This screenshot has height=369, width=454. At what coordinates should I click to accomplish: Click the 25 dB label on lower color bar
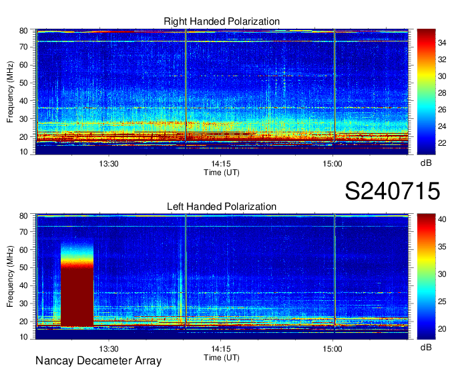(x=442, y=301)
